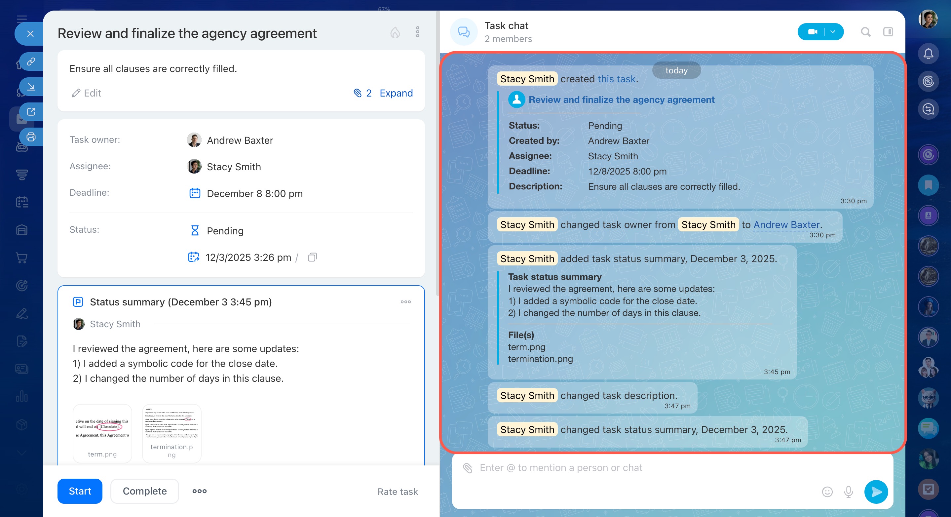Click the Complete button
951x517 pixels.
[x=144, y=491]
